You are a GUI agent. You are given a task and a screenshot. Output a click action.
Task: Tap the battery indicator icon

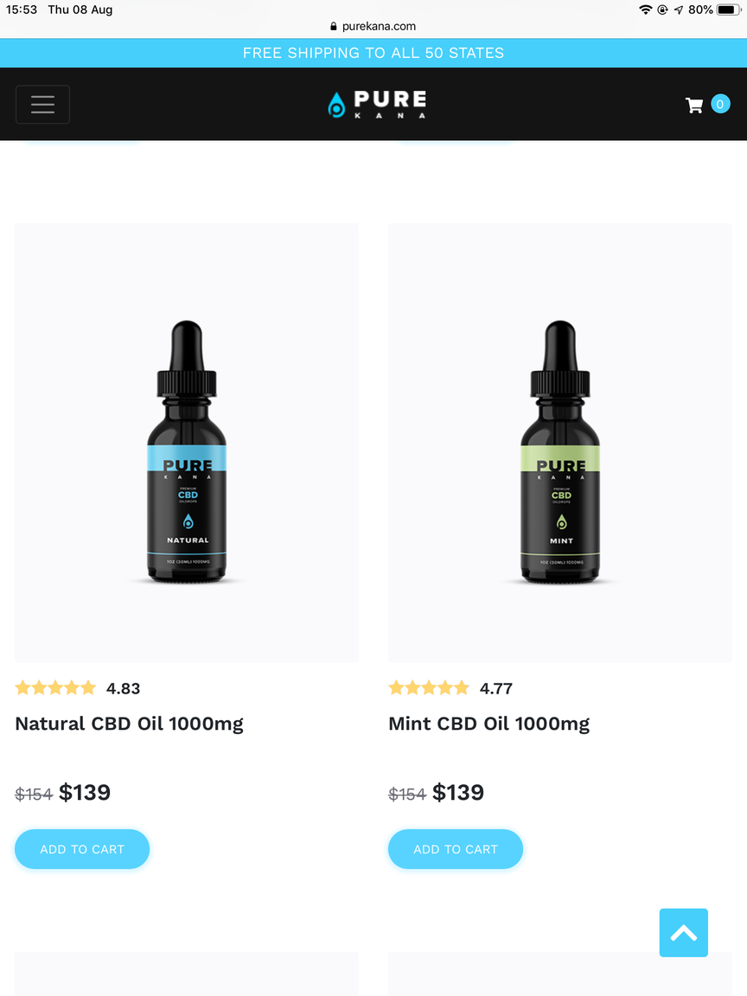pyautogui.click(x=729, y=10)
